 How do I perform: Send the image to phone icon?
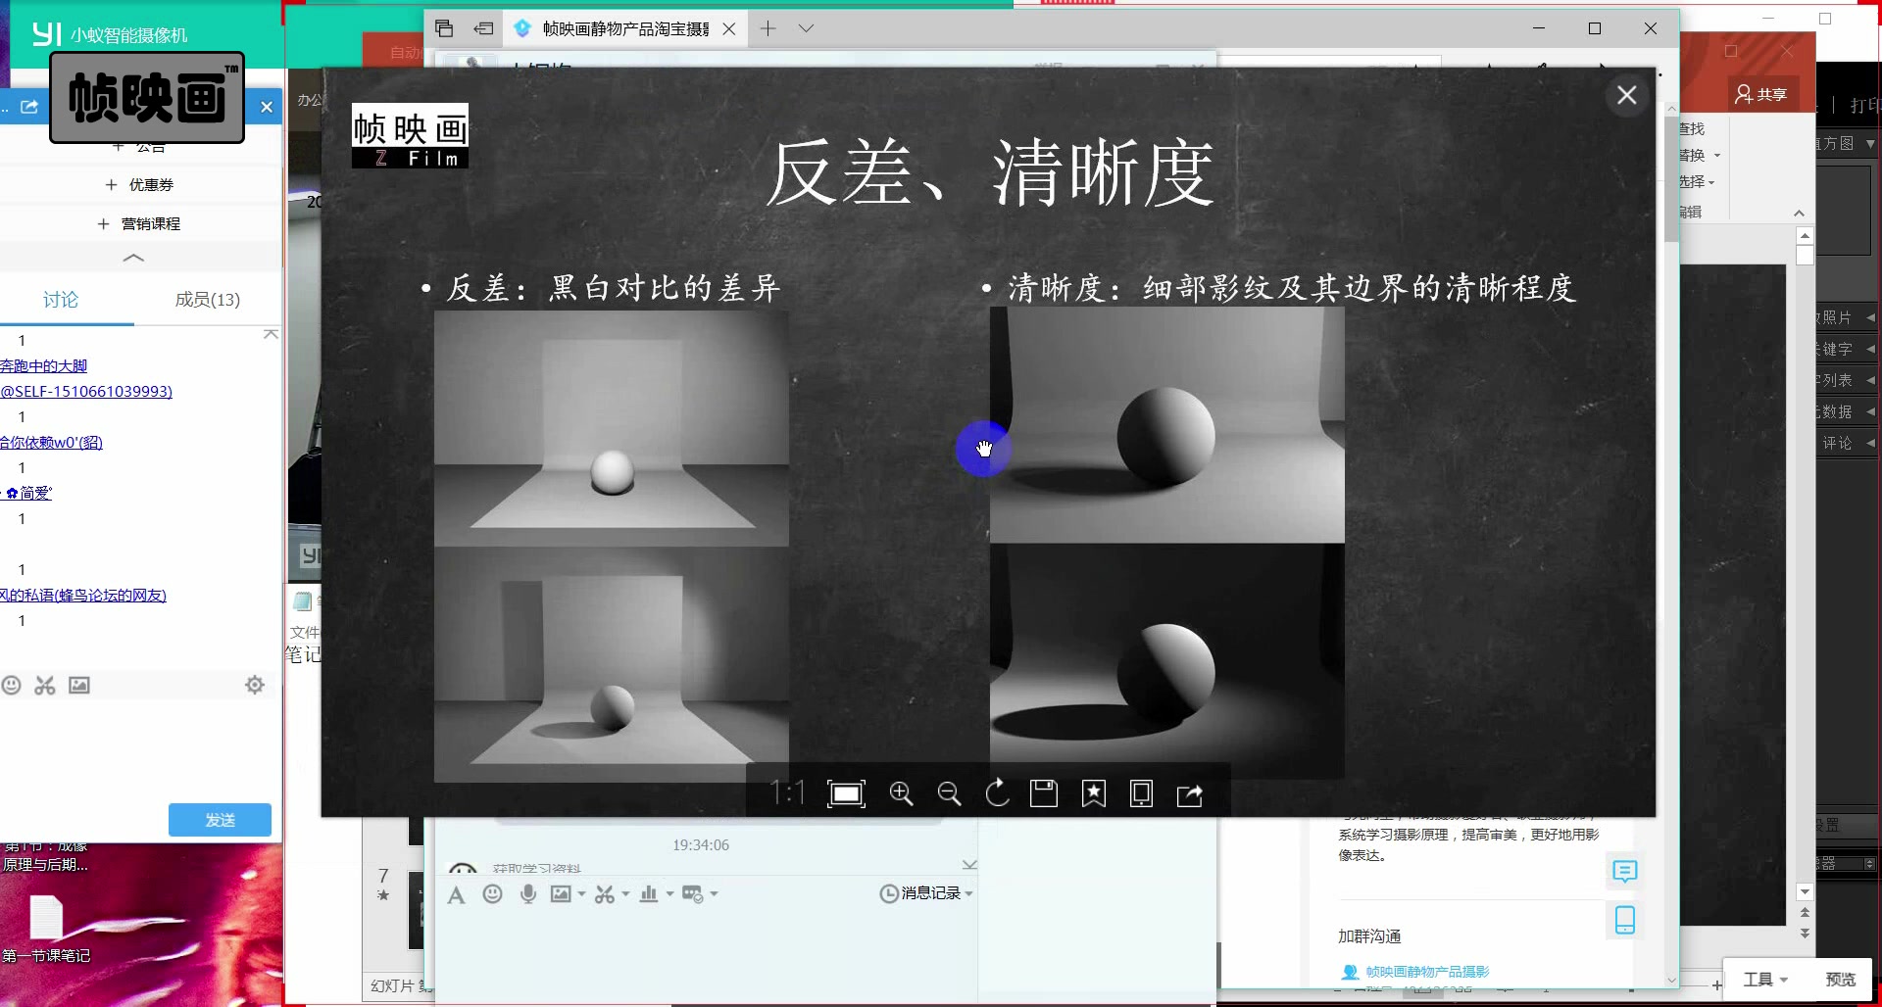1141,793
